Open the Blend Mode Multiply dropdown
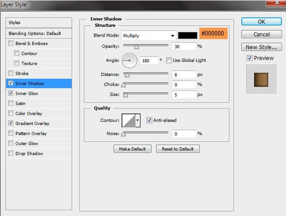The height and width of the screenshot is (216, 286). (x=149, y=35)
